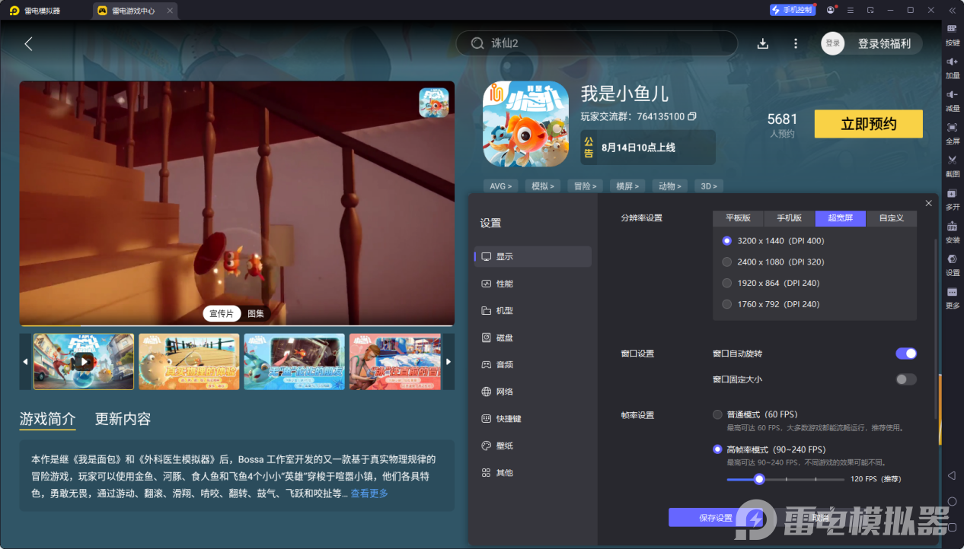The height and width of the screenshot is (549, 964).
Task: Click the Android back triangle icon
Action: coord(952,475)
